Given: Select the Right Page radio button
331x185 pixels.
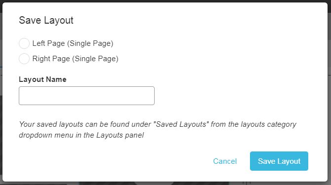Looking at the screenshot, I should pos(24,59).
